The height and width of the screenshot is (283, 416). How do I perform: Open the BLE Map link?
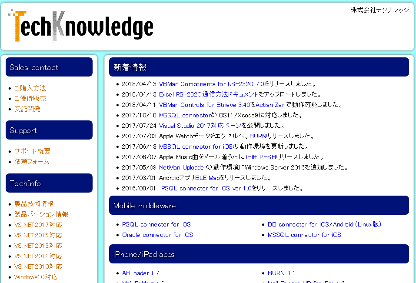[x=207, y=178]
